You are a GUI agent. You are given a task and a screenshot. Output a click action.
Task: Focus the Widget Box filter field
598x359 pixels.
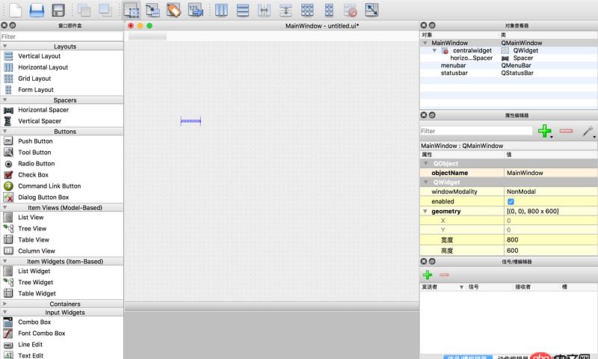point(61,37)
